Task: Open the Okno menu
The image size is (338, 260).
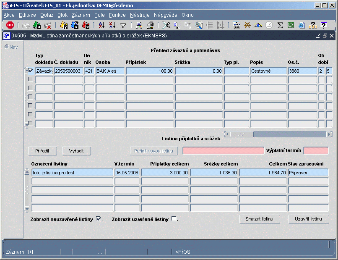Action: pos(187,15)
